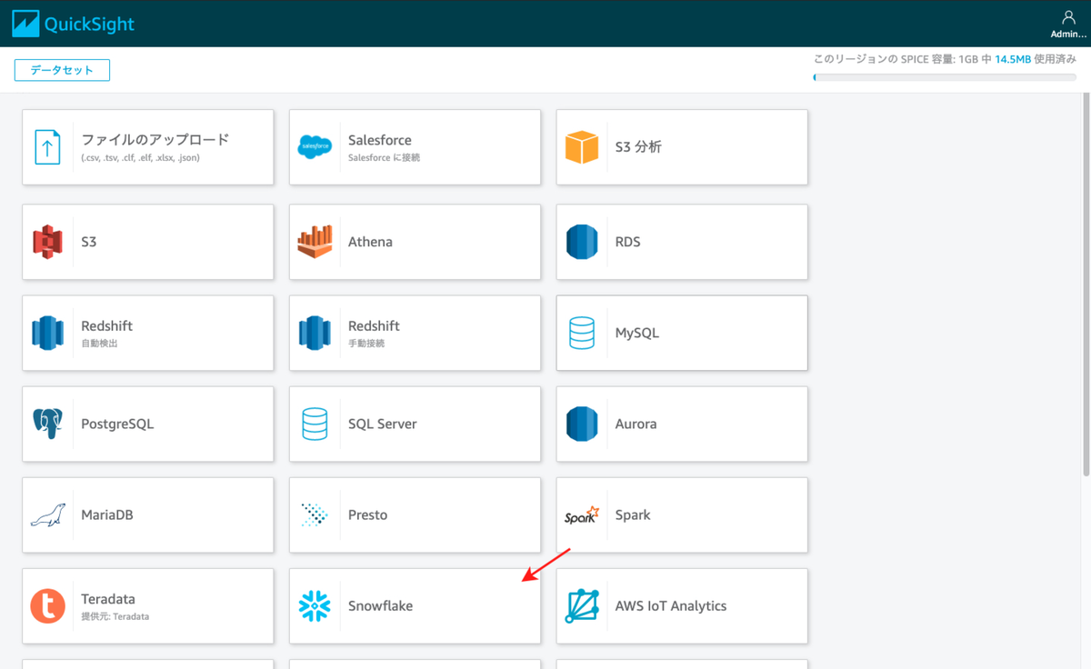Image resolution: width=1091 pixels, height=669 pixels.
Task: Choose the Salesforce data source label
Action: (x=380, y=140)
